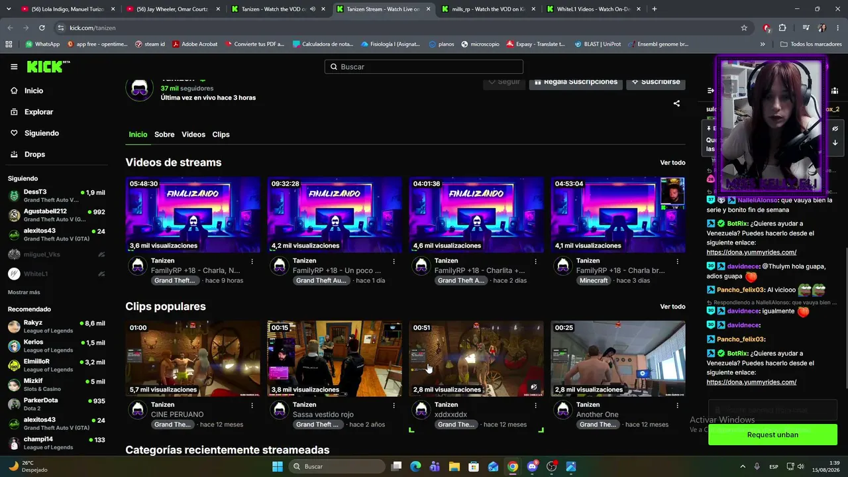
Task: Mute the audio-playing Tanizen VOD tab
Action: (x=313, y=9)
